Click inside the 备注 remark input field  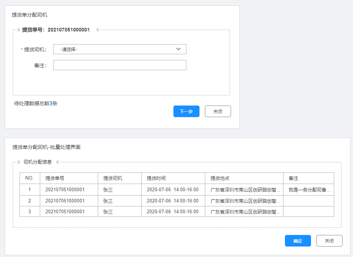pos(119,65)
